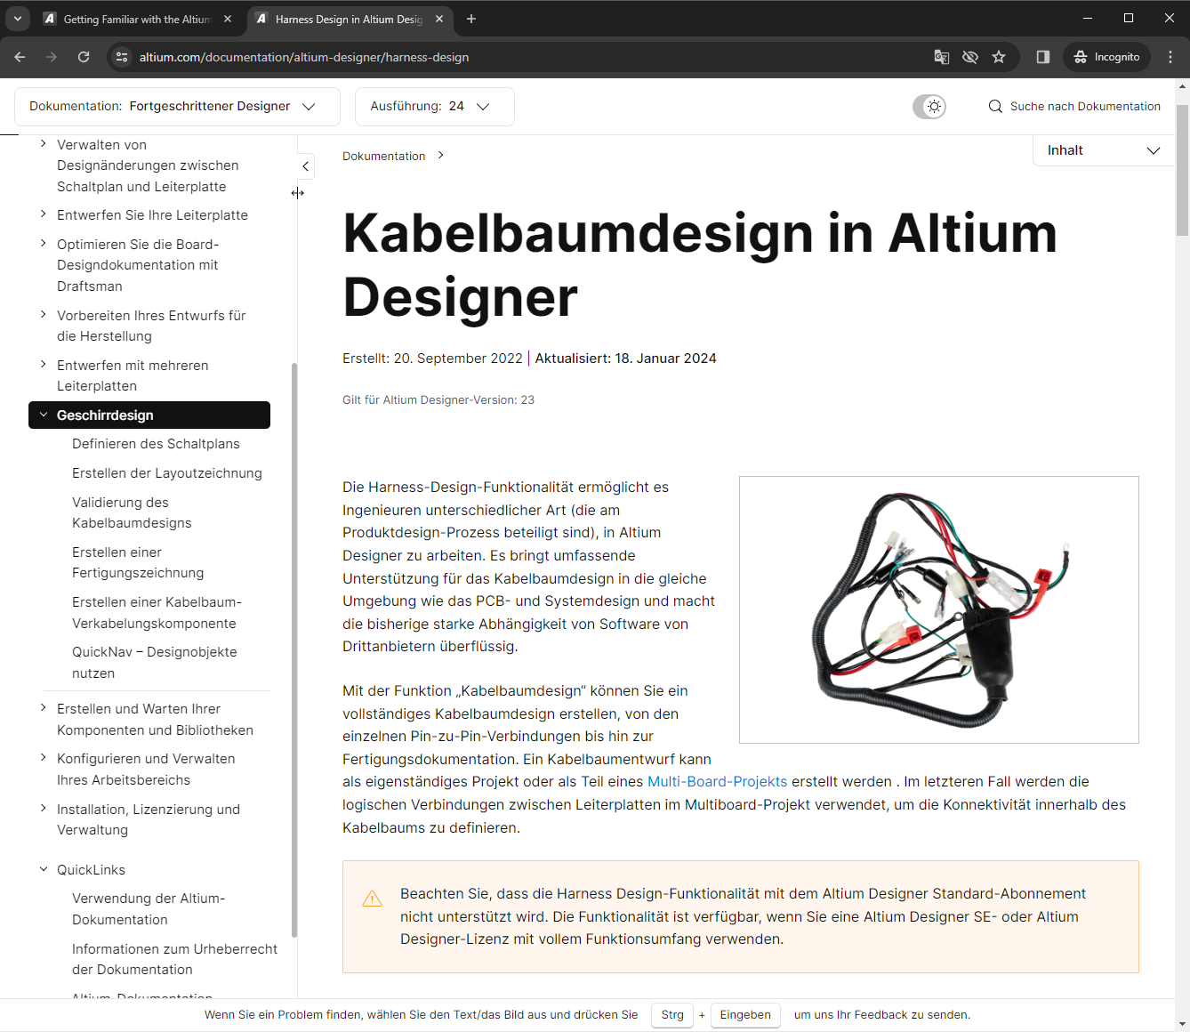The width and height of the screenshot is (1190, 1032).
Task: Close the Getting Familiar with the Altium tab
Action: (228, 19)
